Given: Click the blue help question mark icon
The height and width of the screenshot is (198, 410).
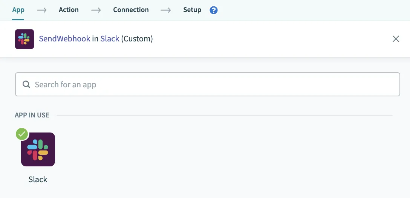Looking at the screenshot, I should [214, 10].
